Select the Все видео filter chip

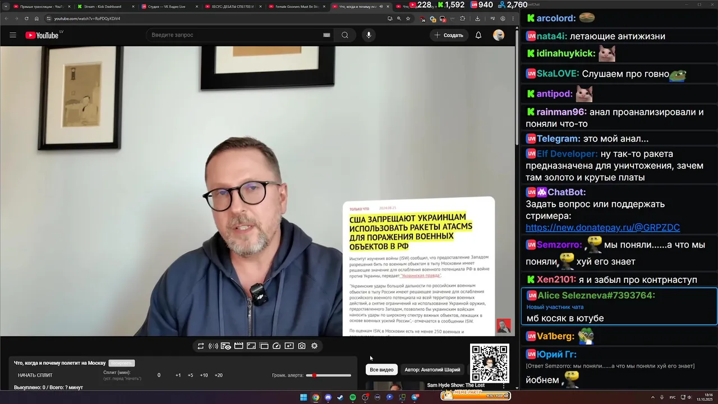pos(381,370)
